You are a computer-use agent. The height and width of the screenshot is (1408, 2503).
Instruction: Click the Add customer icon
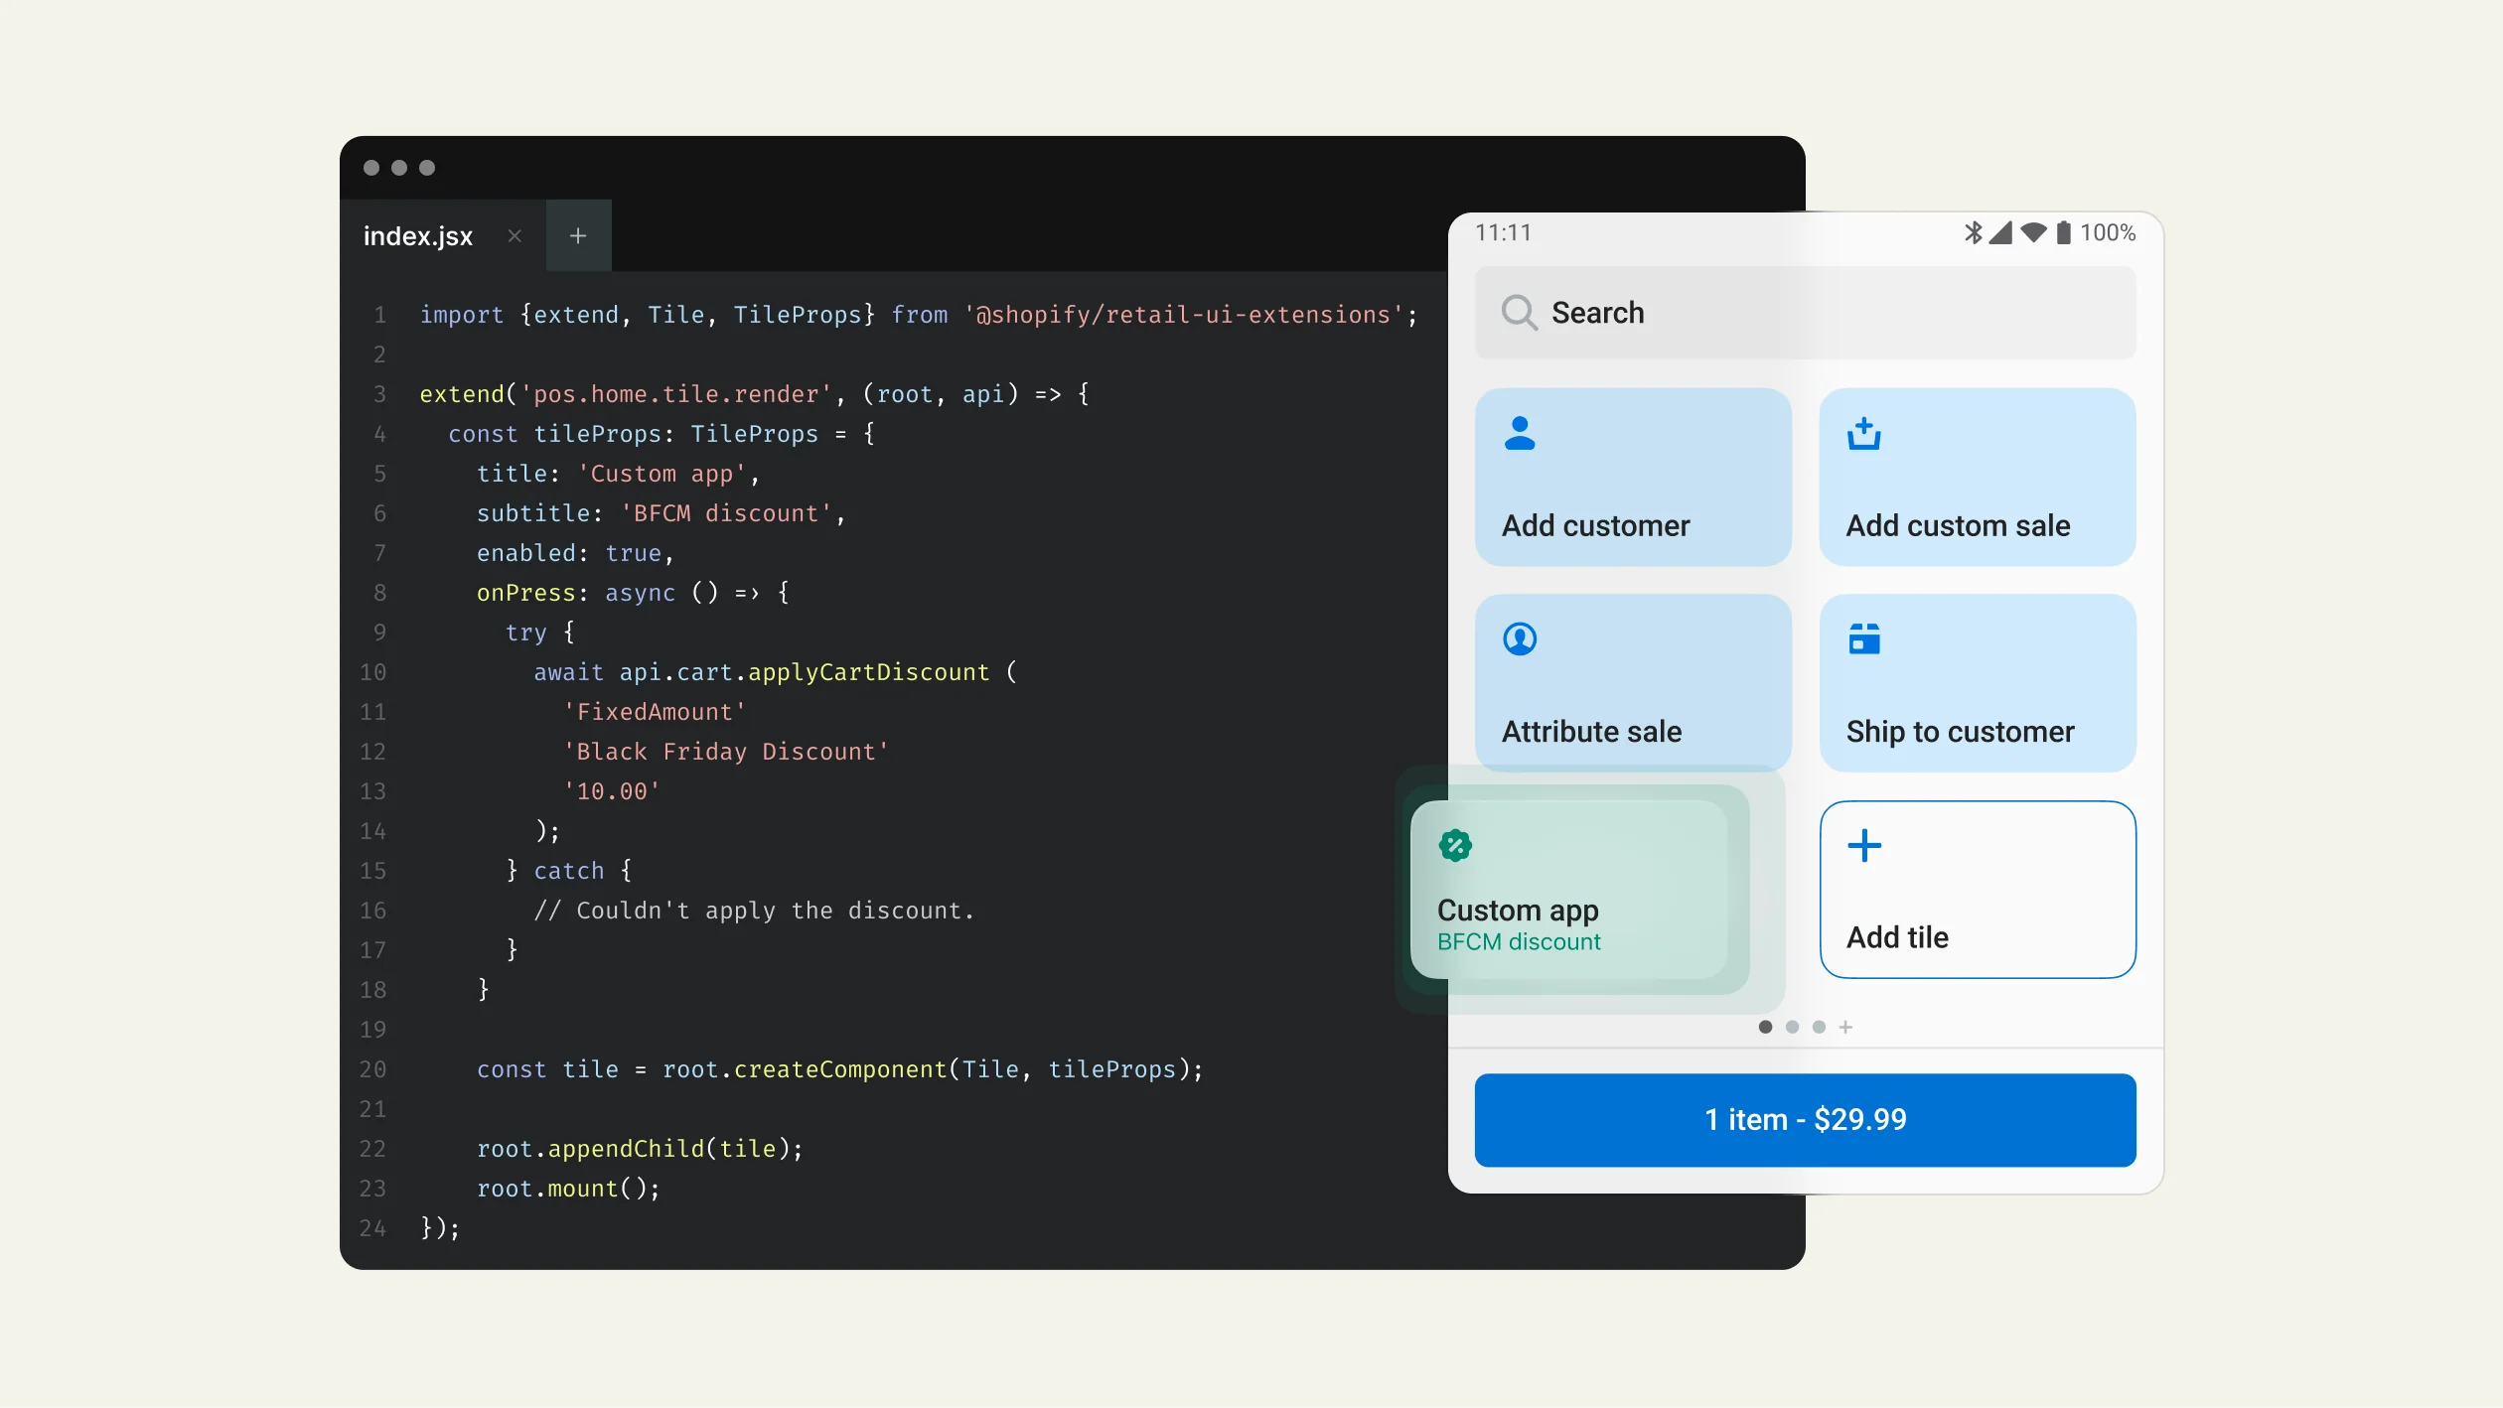(x=1520, y=432)
